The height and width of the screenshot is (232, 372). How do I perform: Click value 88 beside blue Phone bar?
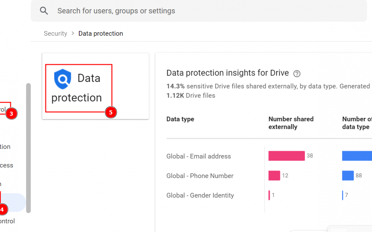(359, 176)
